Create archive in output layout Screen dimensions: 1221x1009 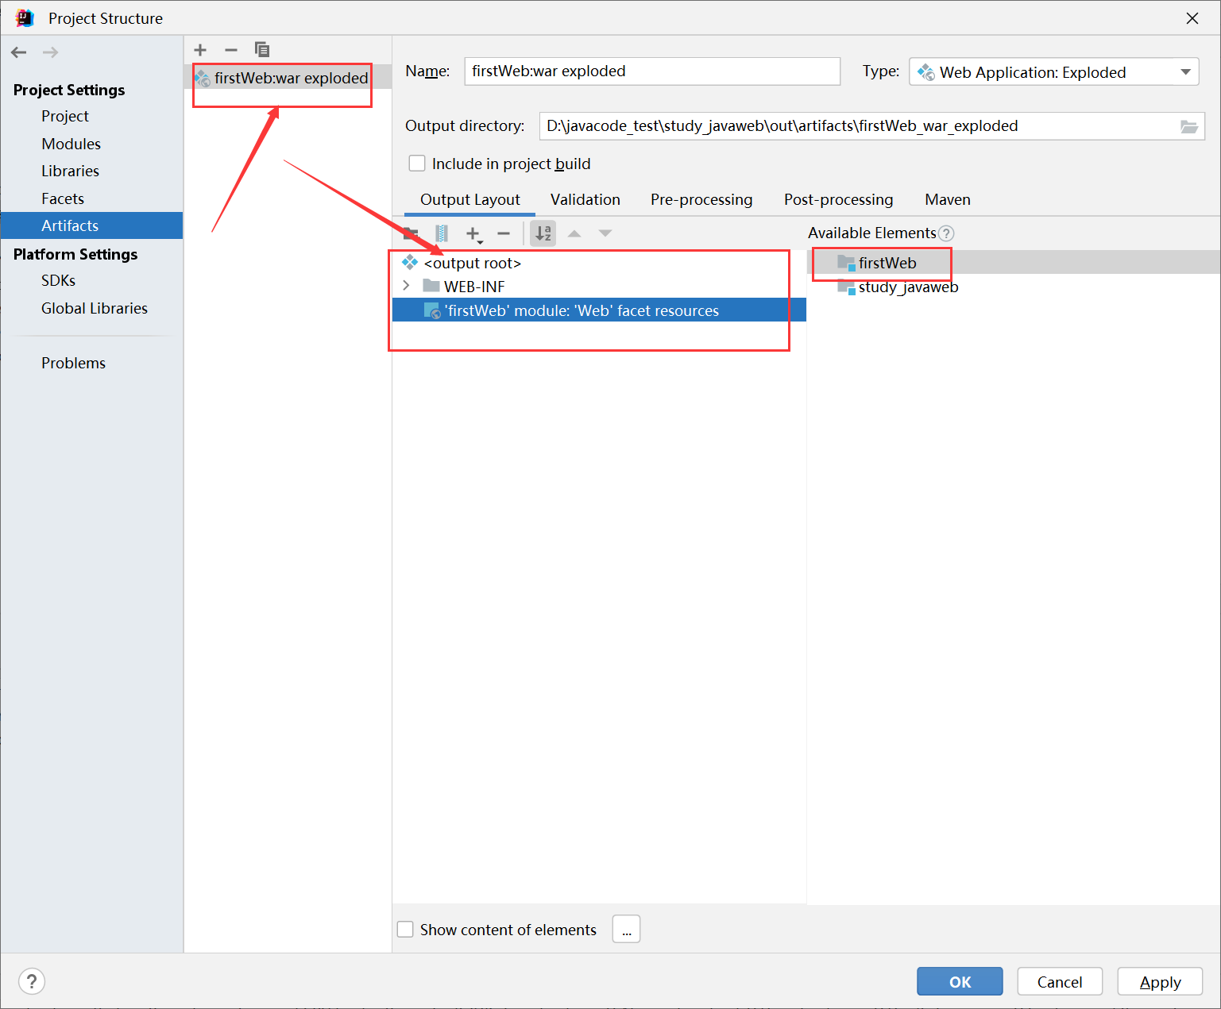tap(442, 233)
